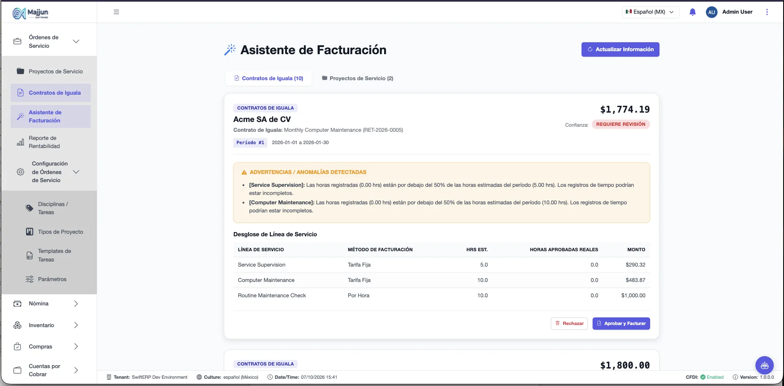Expand the Cuentas por Cobrar chevron
This screenshot has width=784, height=386.
(76, 370)
